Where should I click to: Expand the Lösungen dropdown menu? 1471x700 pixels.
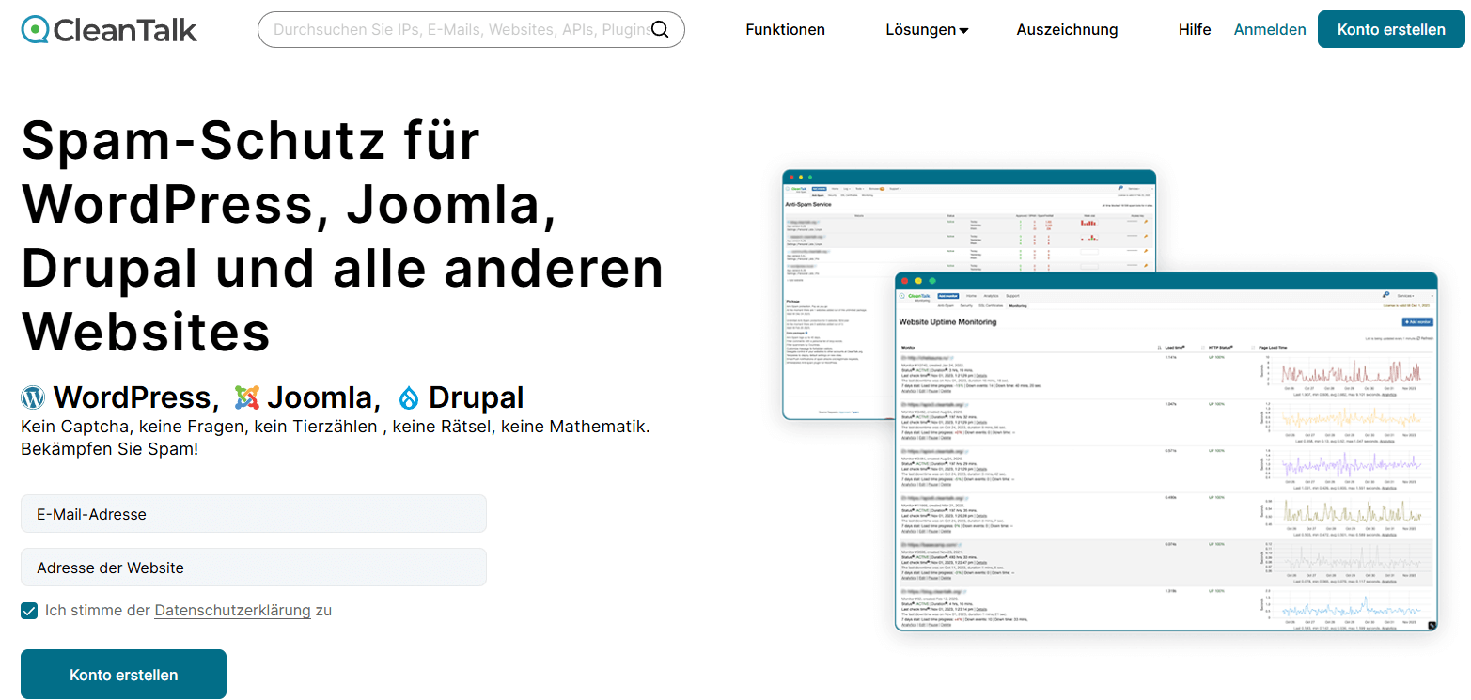(926, 30)
